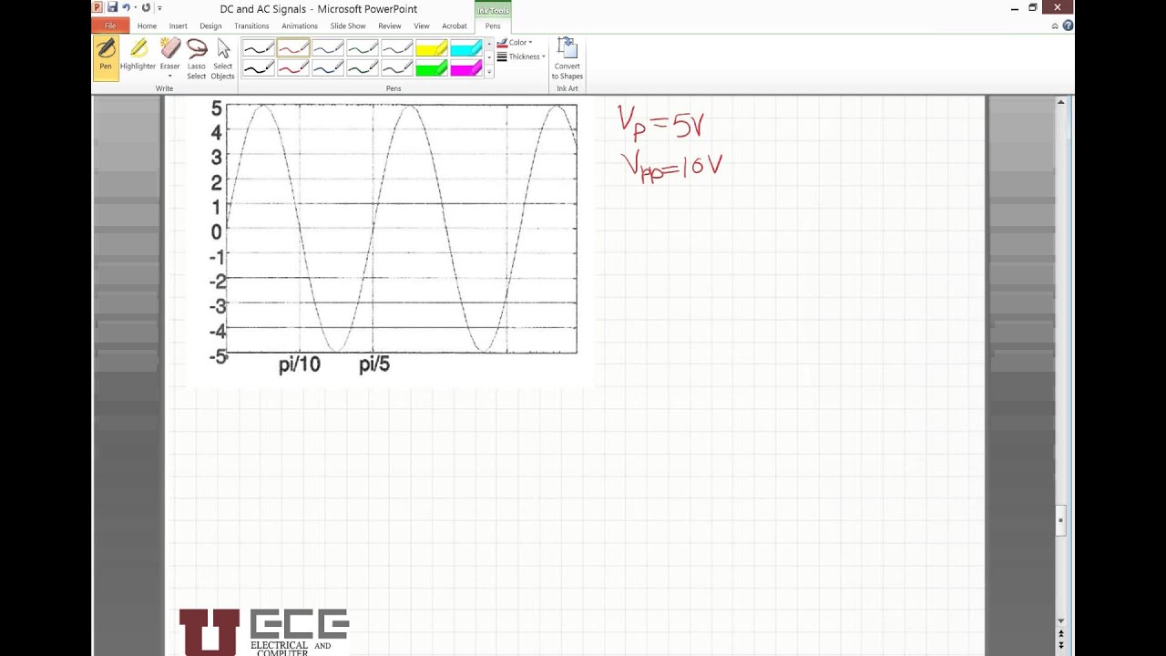Open the pen Color dropdown
The width and height of the screenshot is (1166, 656).
pyautogui.click(x=515, y=42)
